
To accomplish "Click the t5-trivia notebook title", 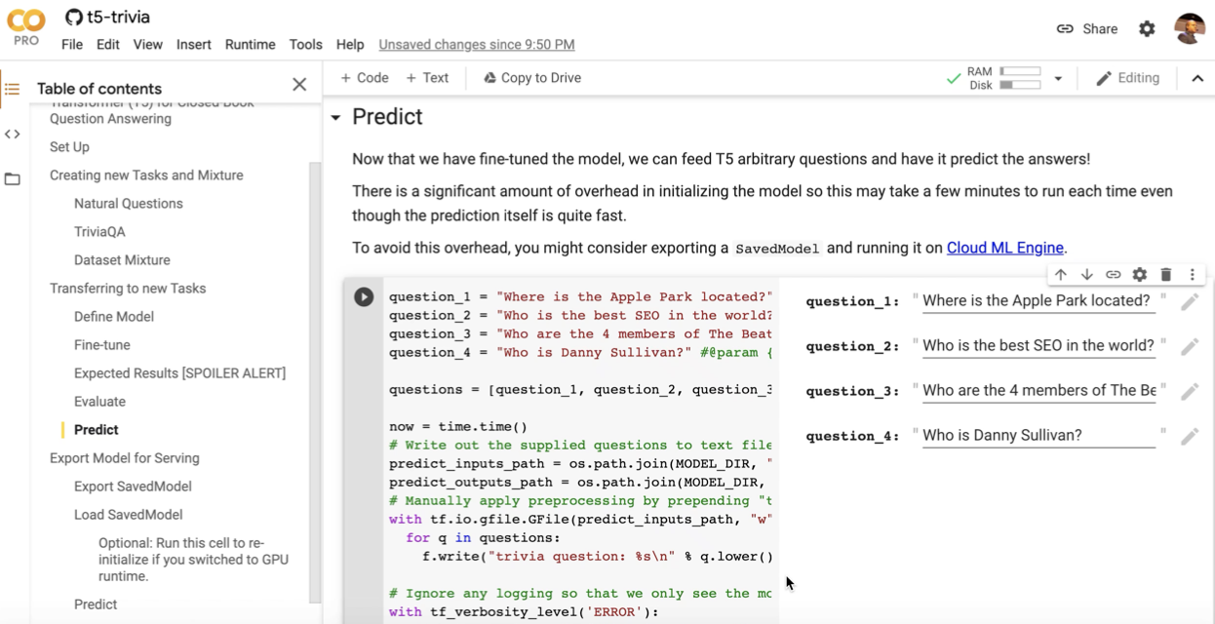I will tap(119, 18).
